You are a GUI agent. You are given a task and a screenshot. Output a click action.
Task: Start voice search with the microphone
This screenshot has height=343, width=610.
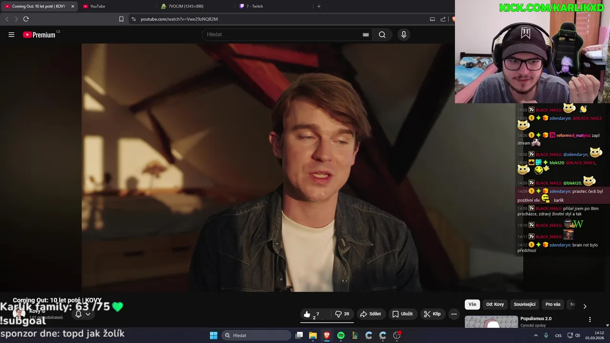click(404, 34)
